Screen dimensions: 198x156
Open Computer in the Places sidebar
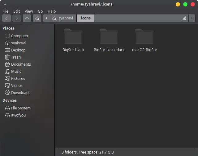pos(16,36)
